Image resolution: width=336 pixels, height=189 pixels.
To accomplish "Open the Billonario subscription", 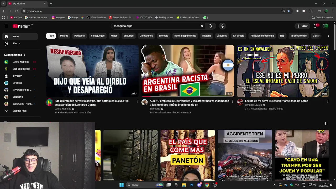I will click(20, 97).
